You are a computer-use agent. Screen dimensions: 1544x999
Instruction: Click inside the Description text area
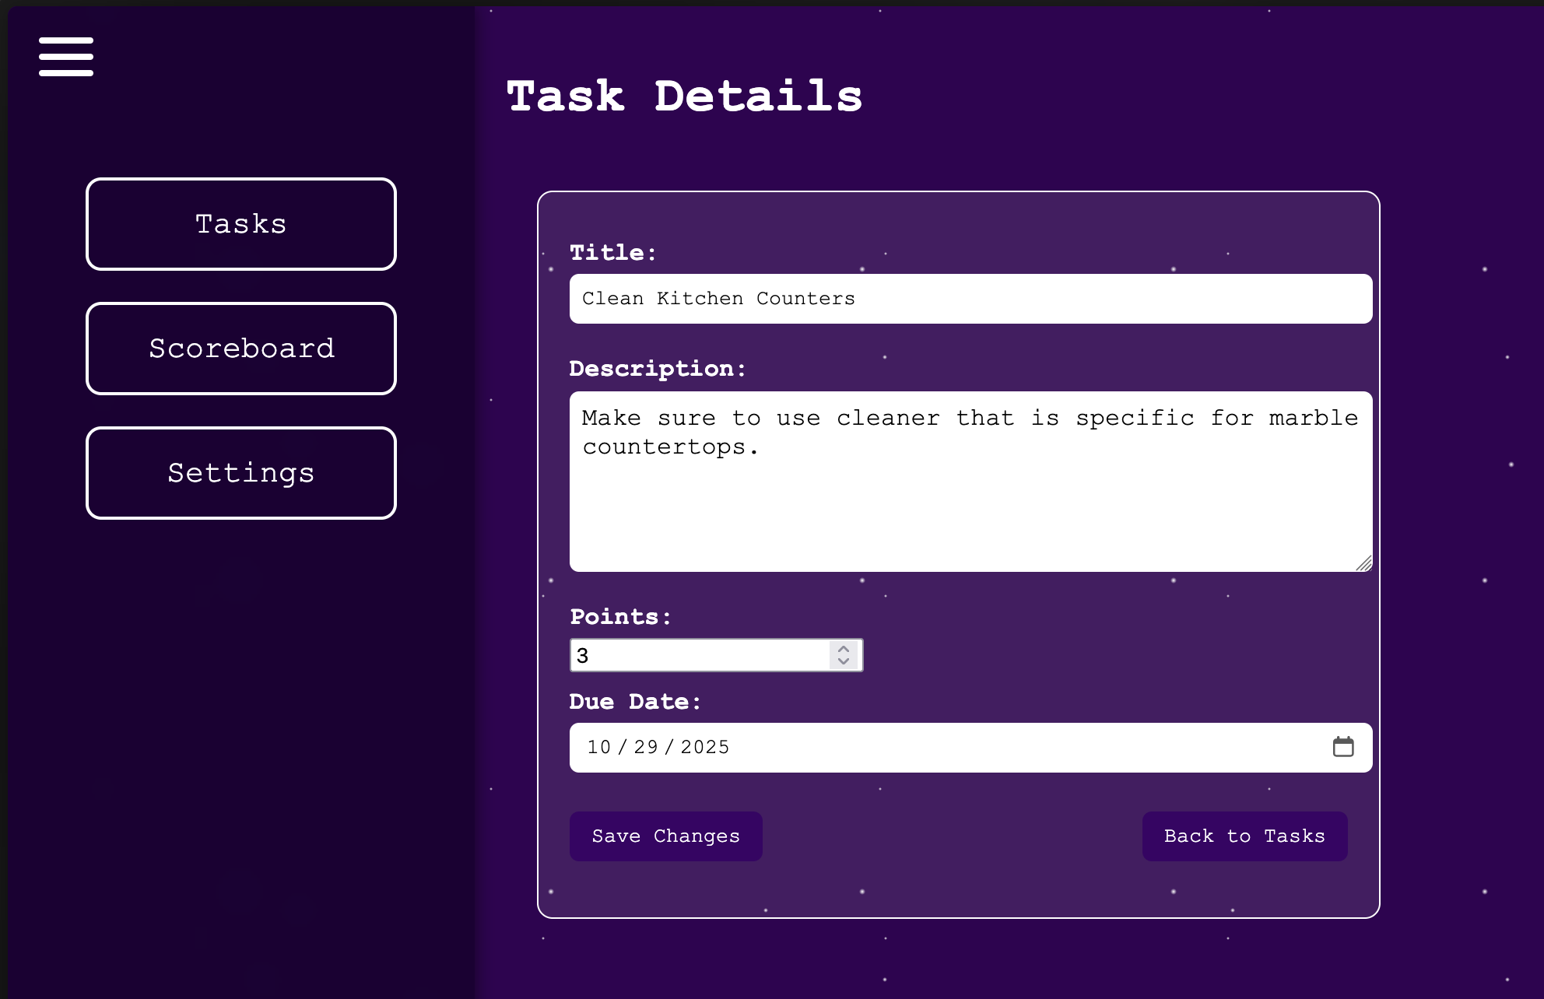tap(970, 498)
